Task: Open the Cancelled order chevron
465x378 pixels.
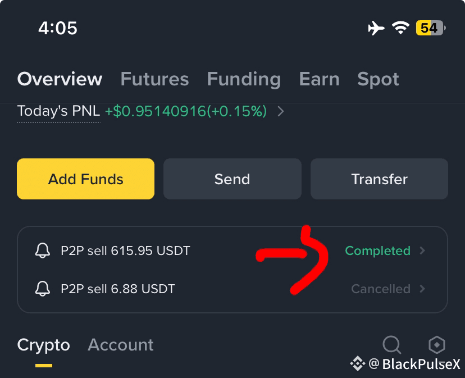Action: (x=422, y=288)
